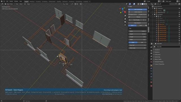Click the Open angle field
Screen dimensions: 181x102
point(137,48)
